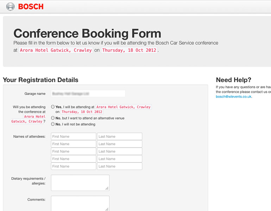Image resolution: width=271 pixels, height=211 pixels.
Task: Click the red BOSCH wordmark
Action: pyautogui.click(x=31, y=7)
